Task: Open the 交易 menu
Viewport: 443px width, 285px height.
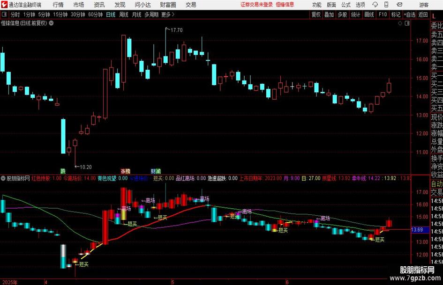Action: coord(191,5)
